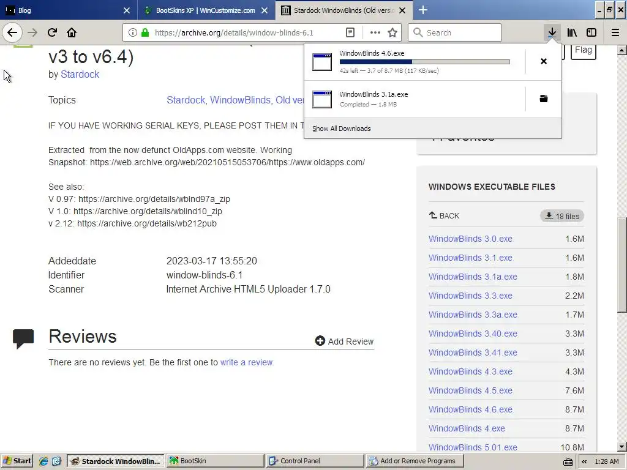The width and height of the screenshot is (627, 470).
Task: Click Add Review text
Action: (x=351, y=341)
